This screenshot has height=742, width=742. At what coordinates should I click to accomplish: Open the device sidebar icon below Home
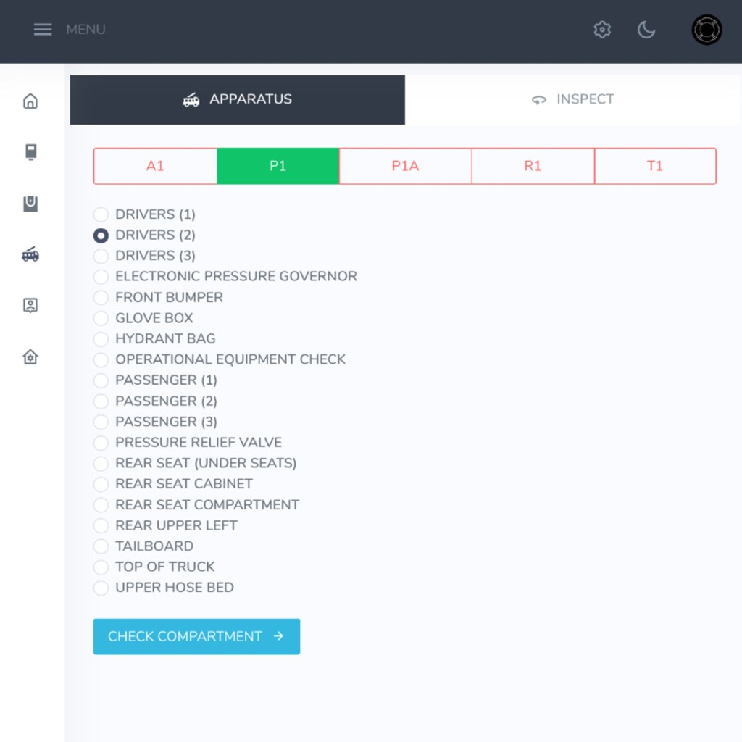coord(30,152)
